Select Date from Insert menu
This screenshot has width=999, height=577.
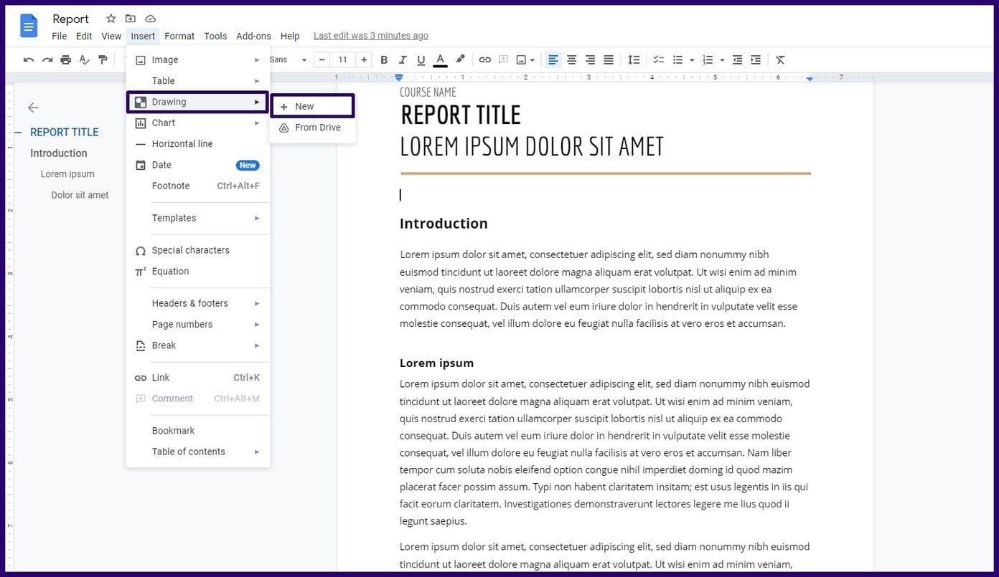pyautogui.click(x=197, y=165)
